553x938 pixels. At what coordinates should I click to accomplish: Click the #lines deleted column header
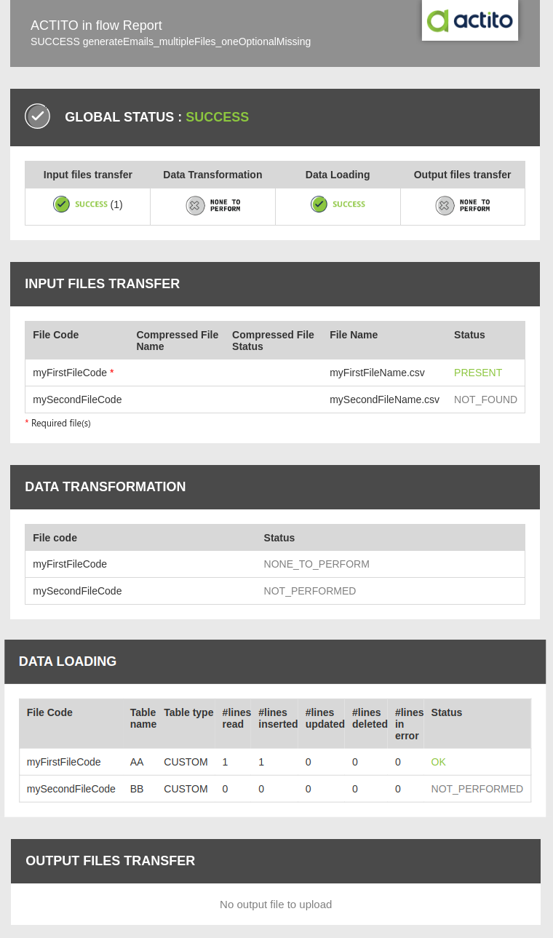(x=370, y=718)
